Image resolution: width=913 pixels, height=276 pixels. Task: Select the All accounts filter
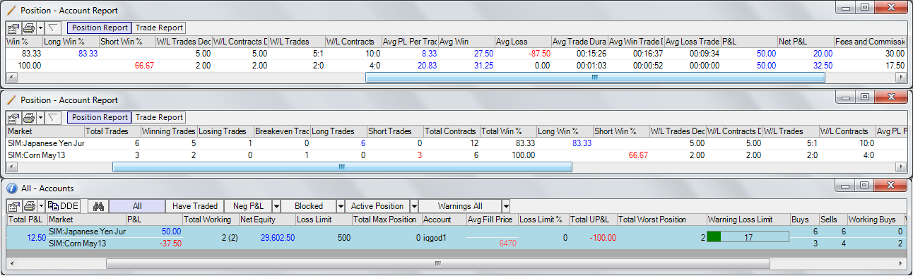point(137,206)
